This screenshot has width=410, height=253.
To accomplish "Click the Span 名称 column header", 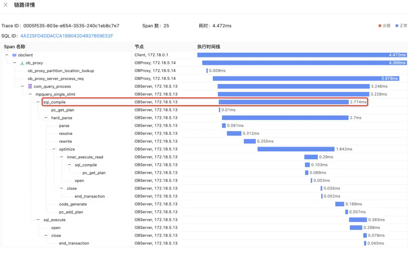I will pyautogui.click(x=14, y=47).
